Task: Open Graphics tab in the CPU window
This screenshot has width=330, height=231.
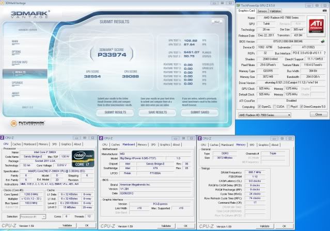Action: [x=66, y=144]
